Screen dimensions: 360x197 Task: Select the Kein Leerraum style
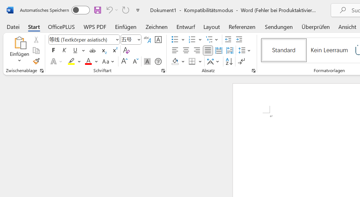pyautogui.click(x=329, y=50)
